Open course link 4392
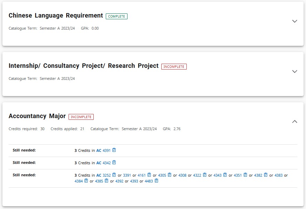306x209 pixels. click(x=119, y=181)
